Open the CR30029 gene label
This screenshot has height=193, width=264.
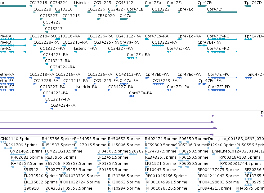106,15
